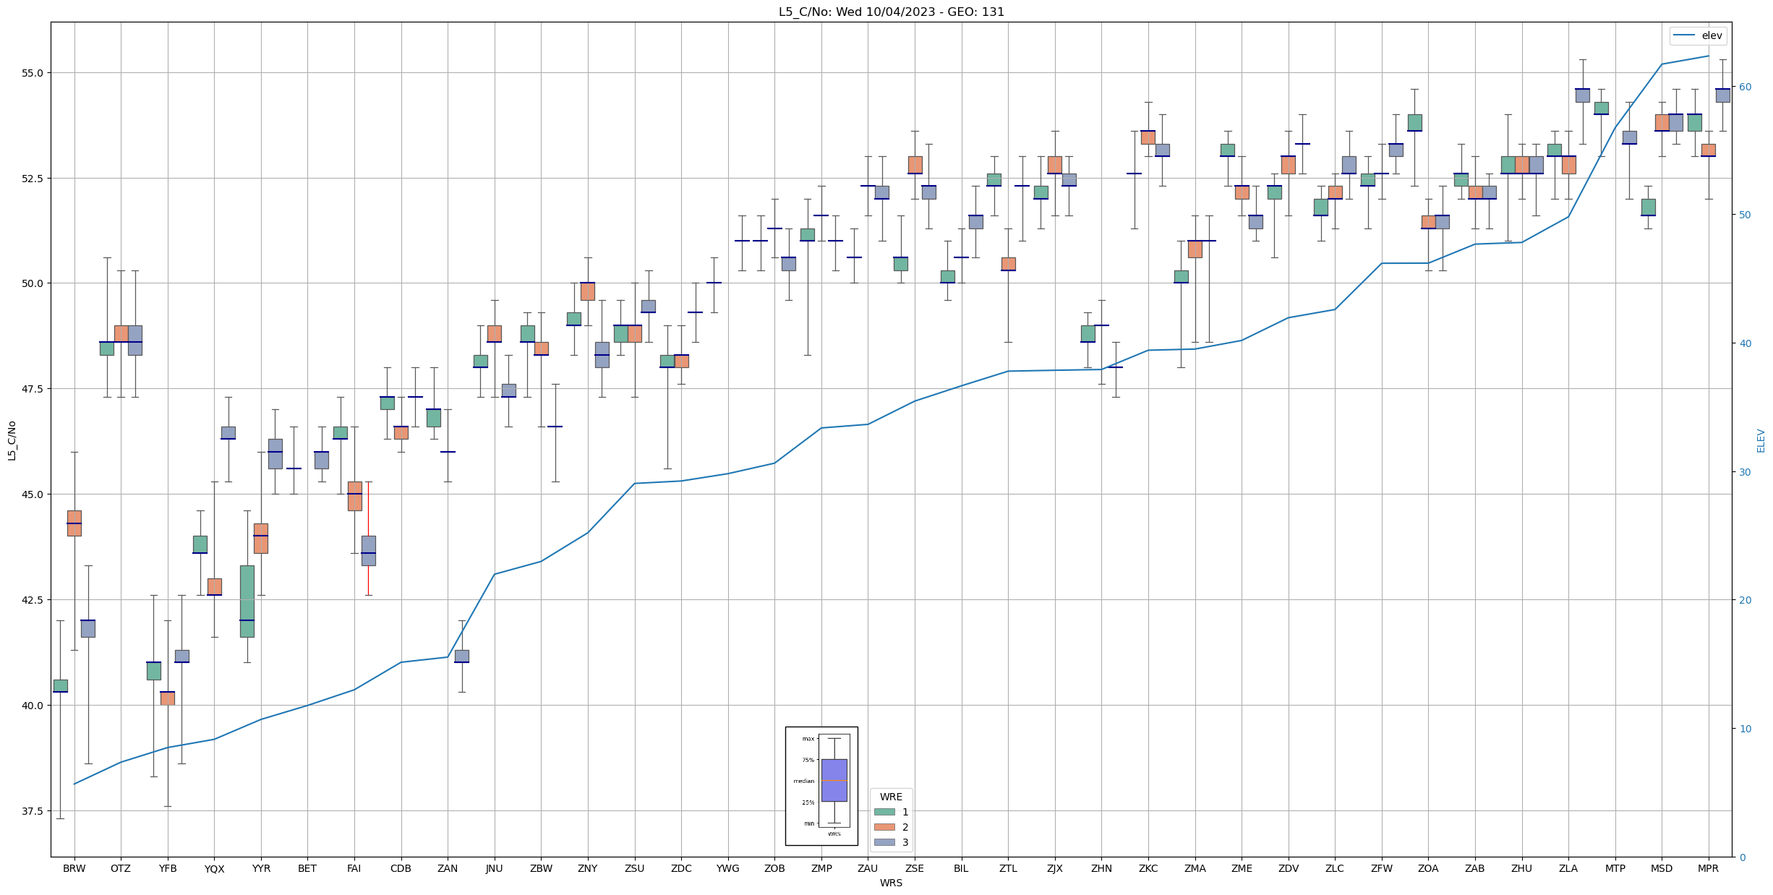
Task: Click the 'BIL' x-axis station label
Action: (961, 868)
